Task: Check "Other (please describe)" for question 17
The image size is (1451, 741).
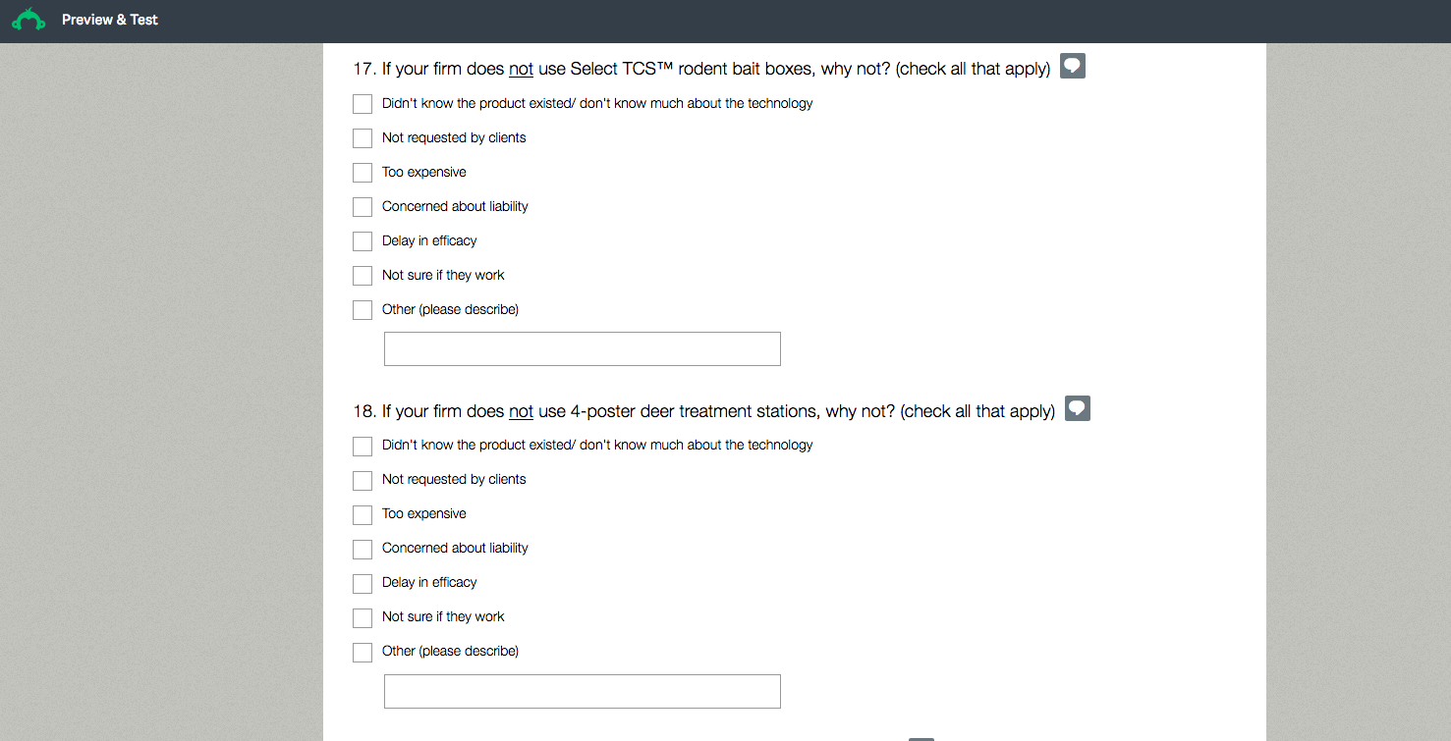Action: pyautogui.click(x=363, y=310)
